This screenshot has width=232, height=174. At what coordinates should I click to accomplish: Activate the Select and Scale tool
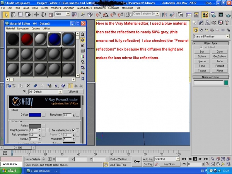pyautogui.click(x=51, y=15)
